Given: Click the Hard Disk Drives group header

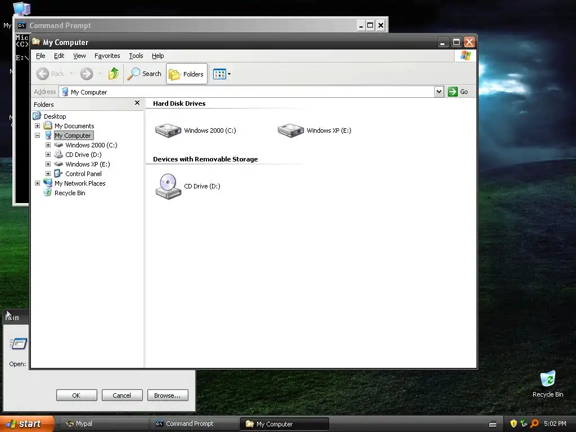Looking at the screenshot, I should (179, 103).
